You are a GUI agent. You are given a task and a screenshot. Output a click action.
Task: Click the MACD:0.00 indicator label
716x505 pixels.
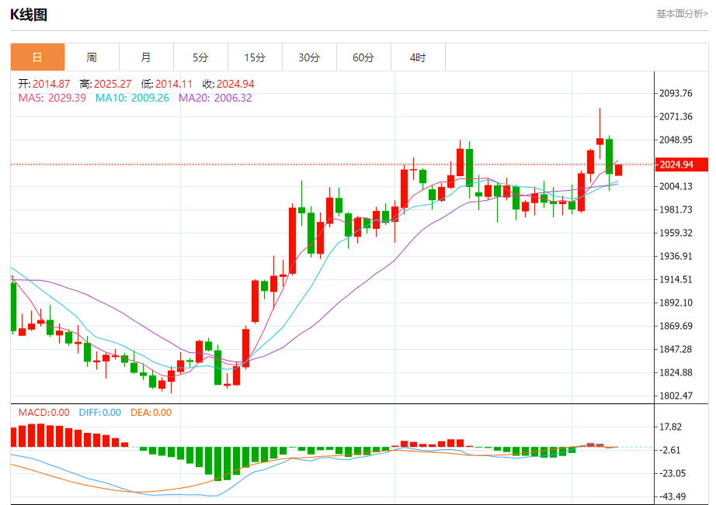point(43,413)
